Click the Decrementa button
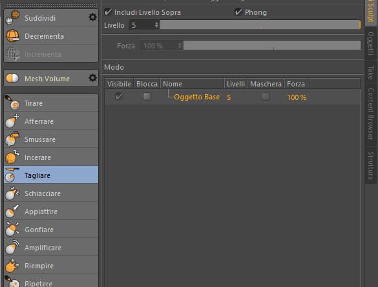Image resolution: width=378 pixels, height=287 pixels. pyautogui.click(x=51, y=36)
